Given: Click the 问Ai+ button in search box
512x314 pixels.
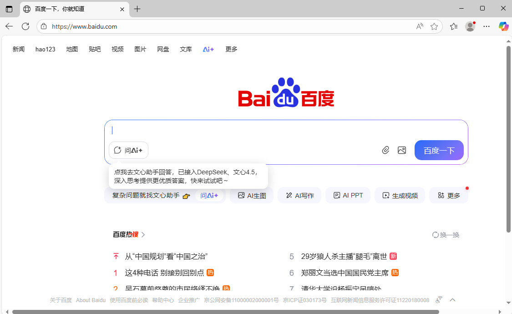Looking at the screenshot, I should tap(128, 150).
